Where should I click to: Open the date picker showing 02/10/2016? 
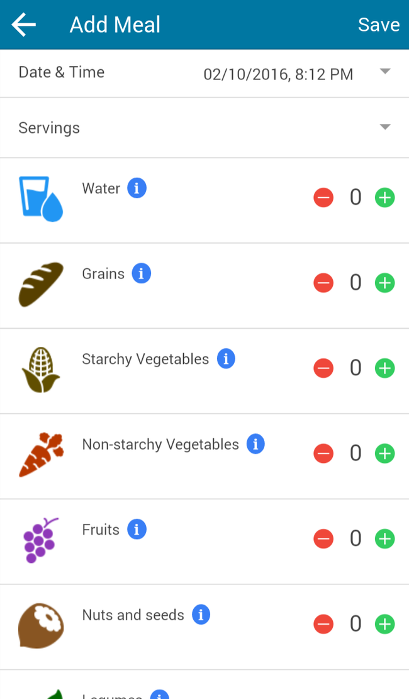coord(277,74)
